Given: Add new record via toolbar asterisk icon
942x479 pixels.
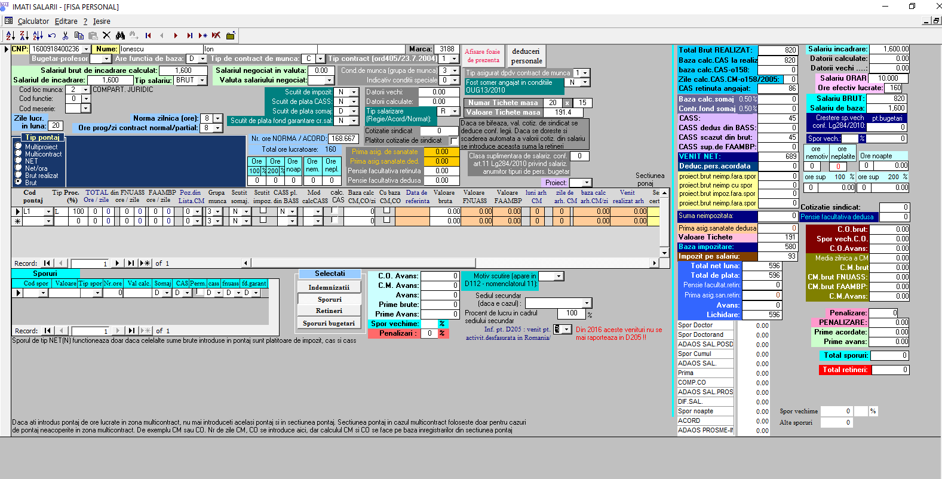Looking at the screenshot, I should pyautogui.click(x=203, y=35).
